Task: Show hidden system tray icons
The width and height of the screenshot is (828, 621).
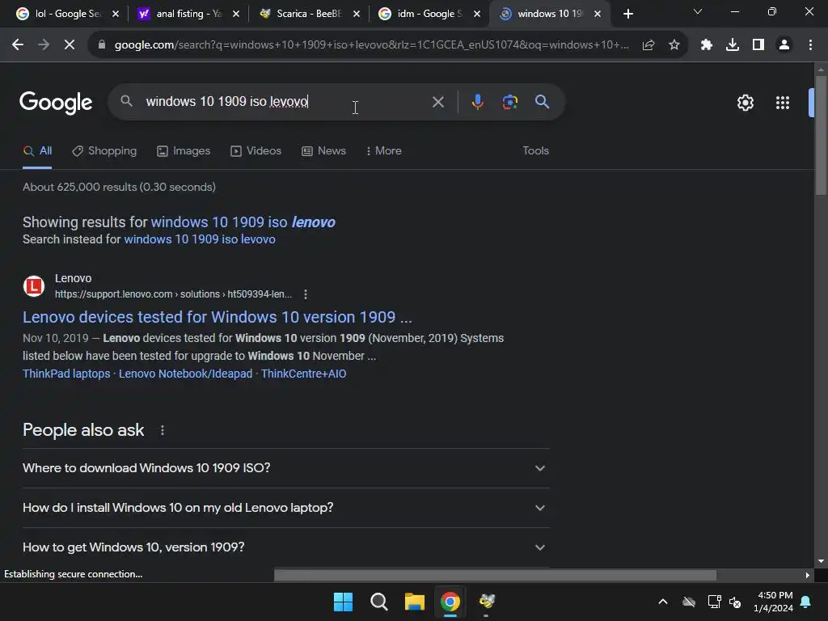Action: coord(663,602)
